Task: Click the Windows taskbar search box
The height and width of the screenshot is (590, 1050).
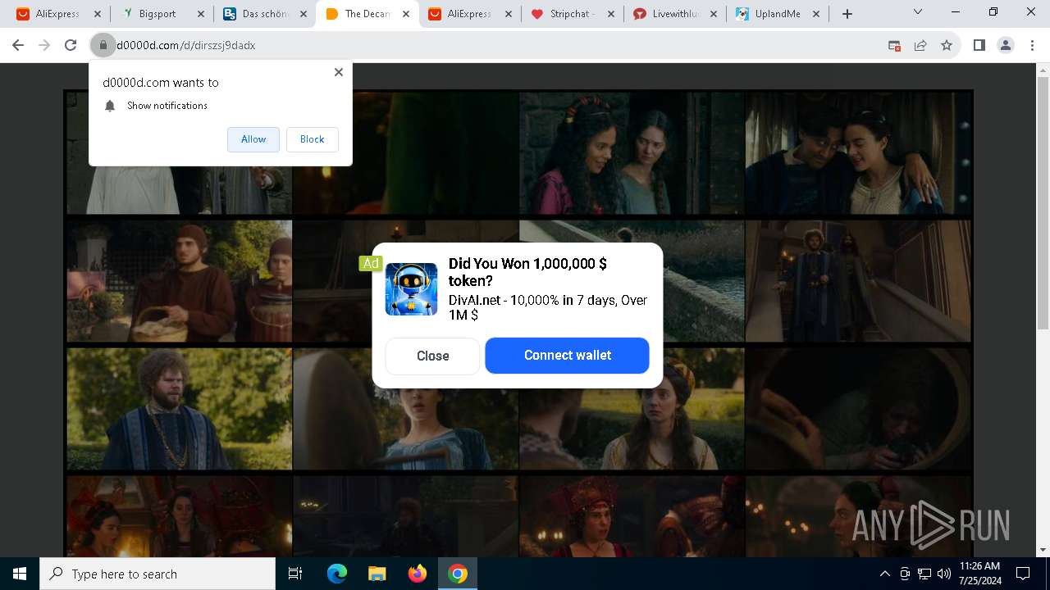Action: coord(157,574)
